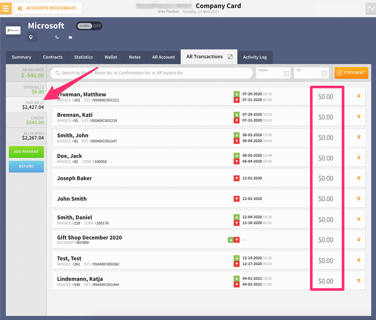Click the $0.00 amount for Lindemann, Katja
Screen dimensions: 376x320
pyautogui.click(x=326, y=281)
